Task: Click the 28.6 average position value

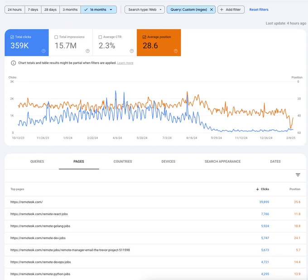Action: (x=150, y=46)
